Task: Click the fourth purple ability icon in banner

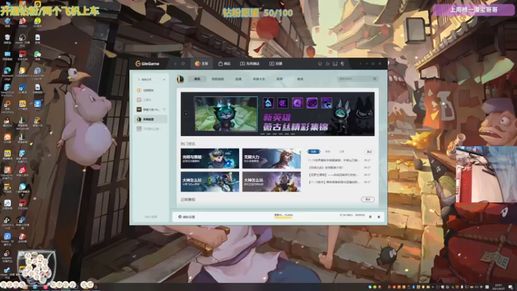Action: click(x=312, y=103)
